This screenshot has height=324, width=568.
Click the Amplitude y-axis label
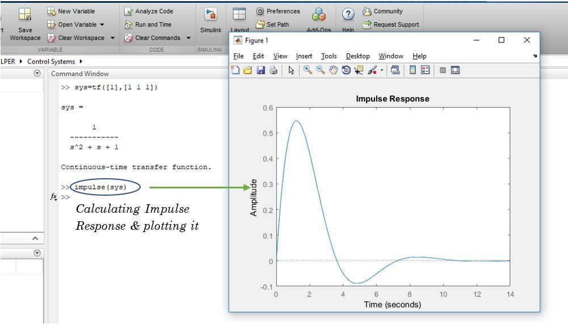[253, 197]
